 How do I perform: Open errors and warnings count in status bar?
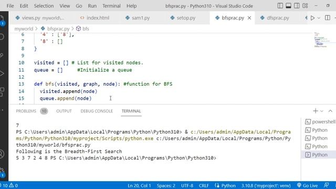[x=9, y=185]
